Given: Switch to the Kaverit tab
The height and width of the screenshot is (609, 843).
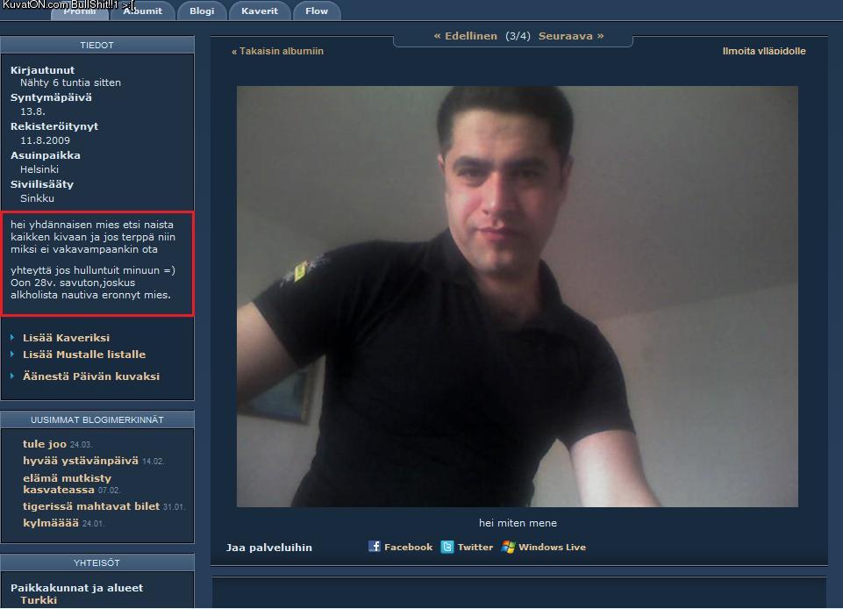Looking at the screenshot, I should [260, 11].
